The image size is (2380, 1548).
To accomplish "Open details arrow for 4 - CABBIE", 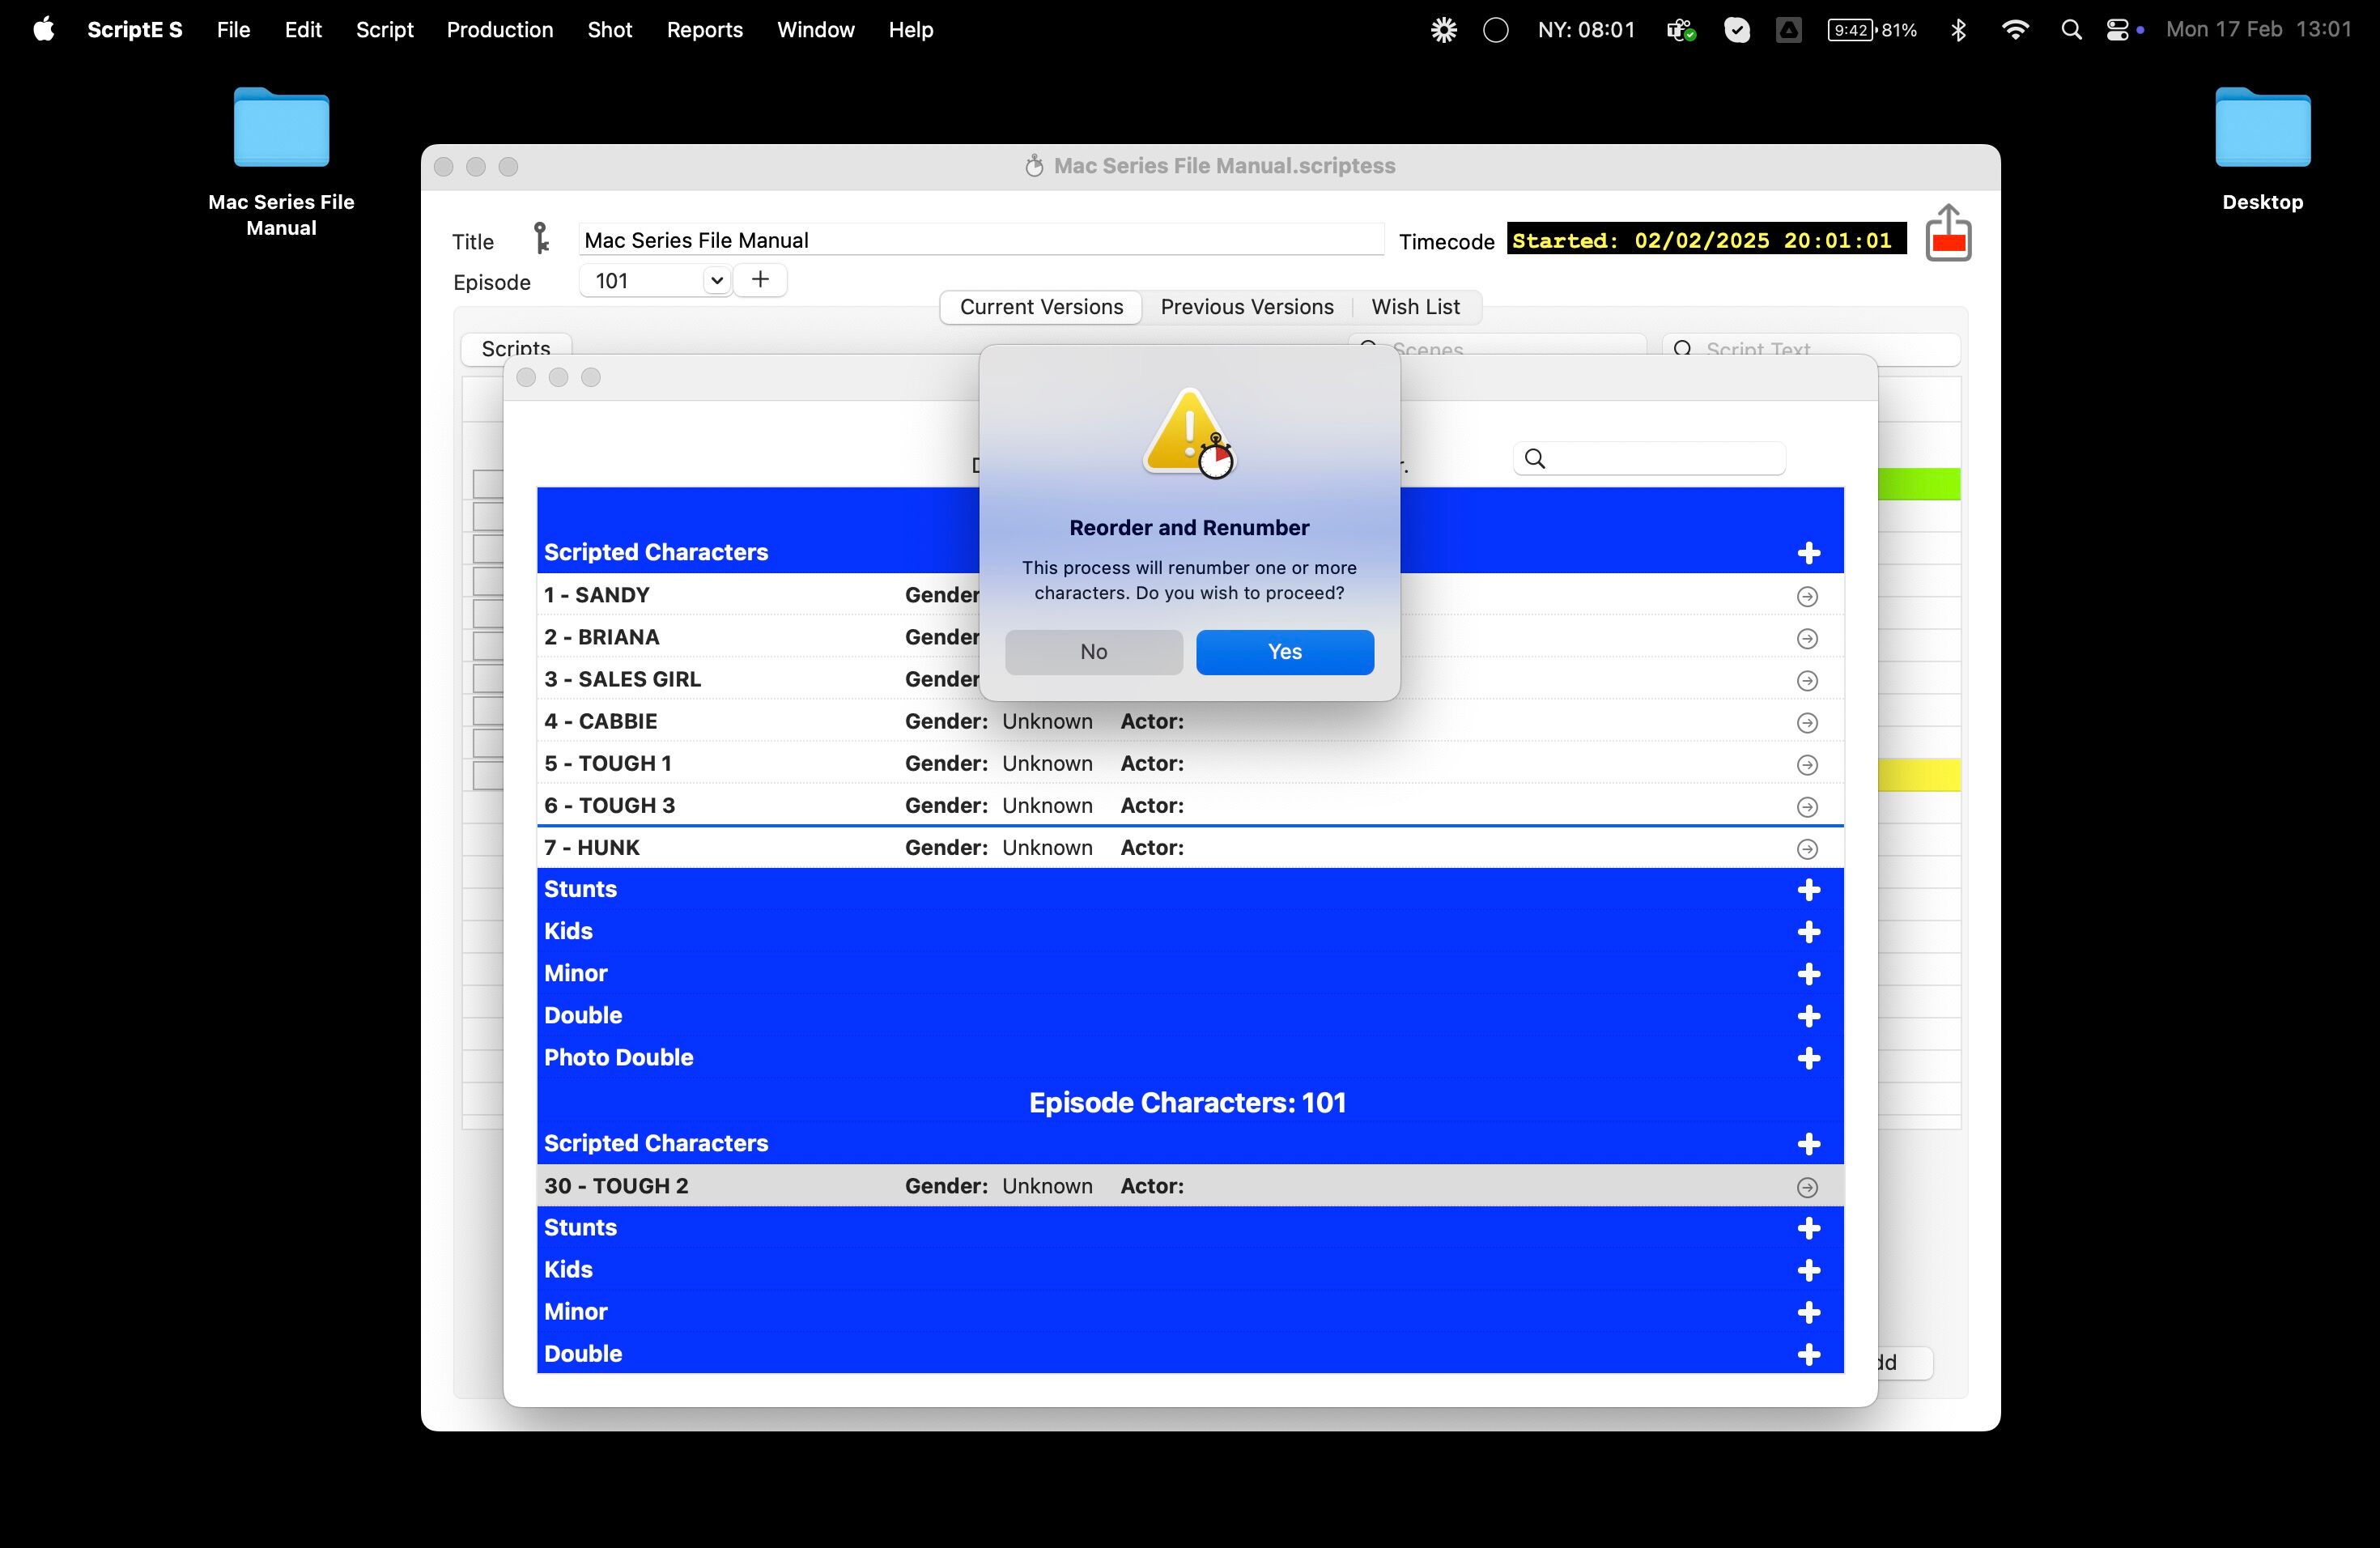I will pos(1806,722).
